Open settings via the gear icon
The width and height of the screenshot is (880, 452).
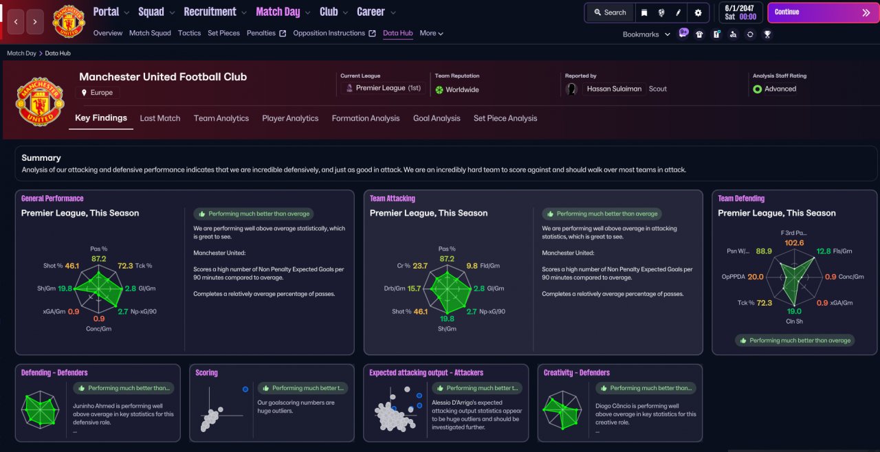click(x=698, y=12)
